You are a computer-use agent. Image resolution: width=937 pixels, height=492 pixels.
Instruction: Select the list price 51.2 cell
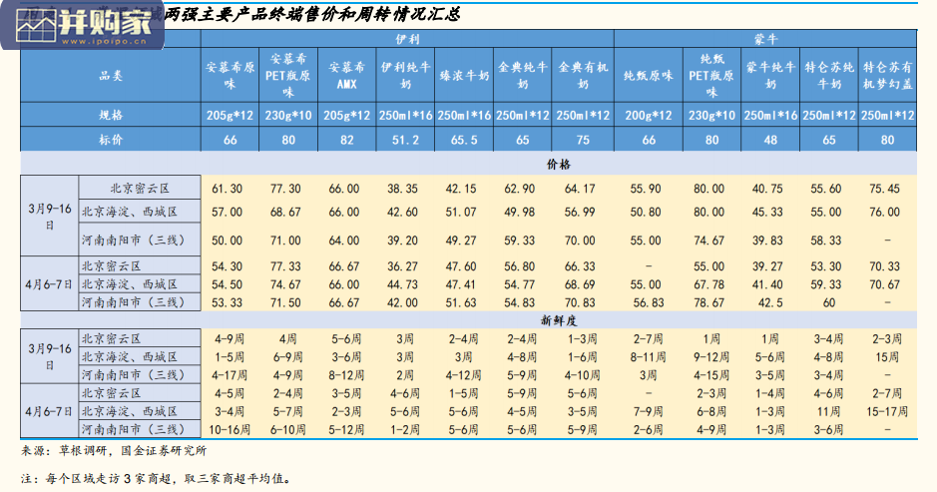406,141
